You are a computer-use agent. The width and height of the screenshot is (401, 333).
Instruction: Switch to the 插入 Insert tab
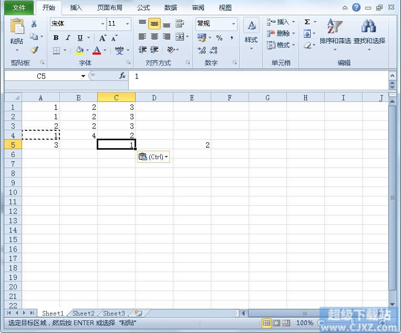[x=76, y=8]
